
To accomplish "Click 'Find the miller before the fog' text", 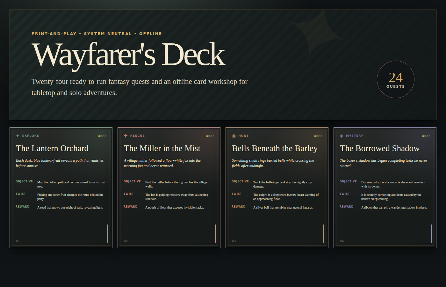I will [x=176, y=184].
